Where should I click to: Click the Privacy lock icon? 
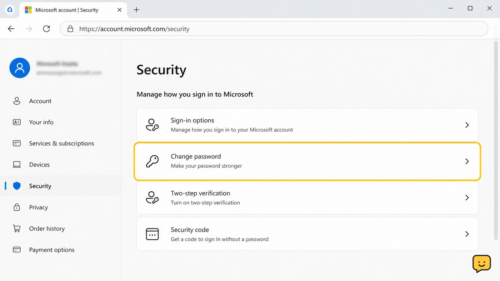coord(17,207)
